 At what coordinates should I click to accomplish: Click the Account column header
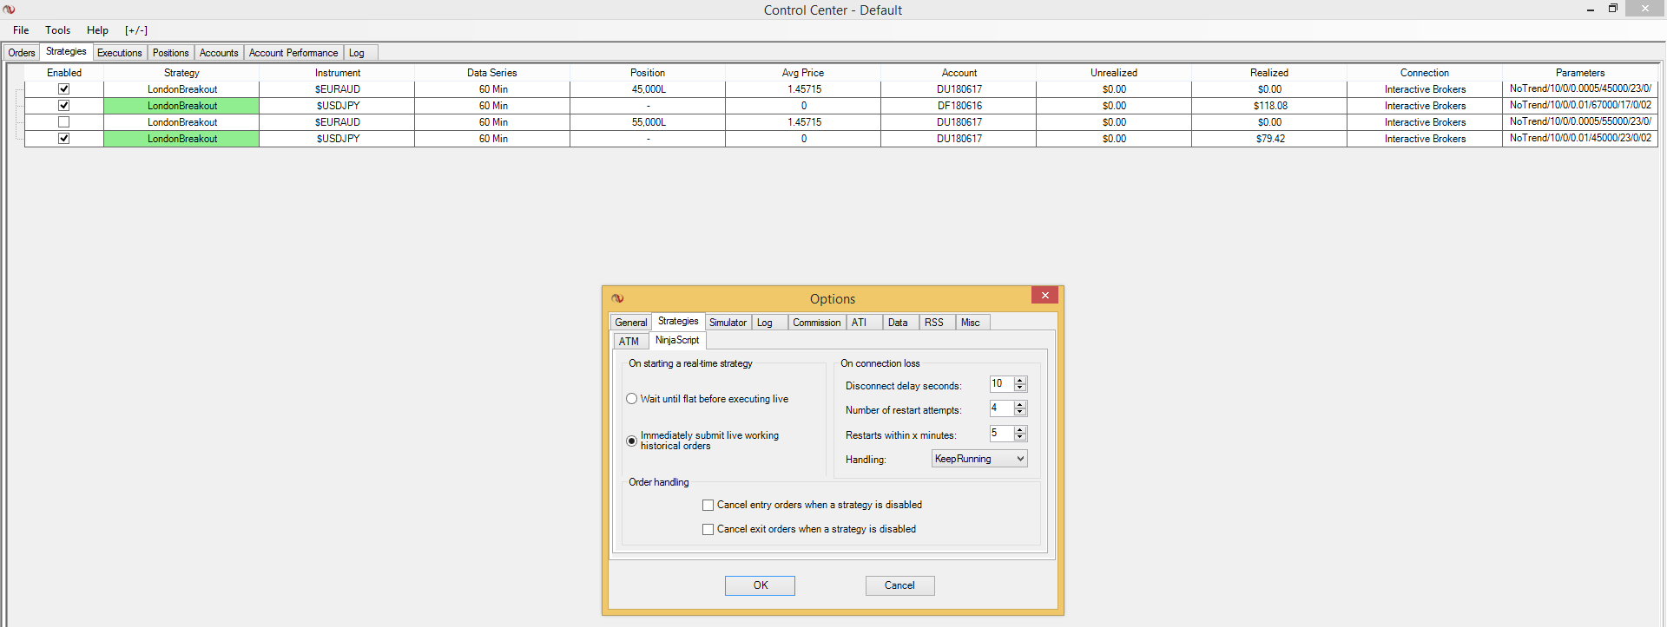[959, 73]
